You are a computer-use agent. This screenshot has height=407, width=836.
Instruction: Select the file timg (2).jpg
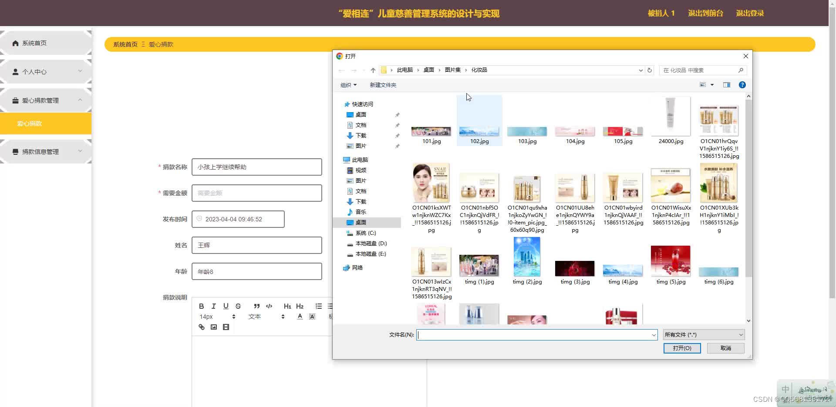coord(527,261)
